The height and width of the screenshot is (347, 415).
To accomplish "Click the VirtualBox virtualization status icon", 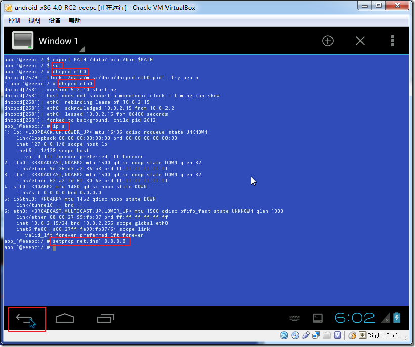I will click(x=337, y=335).
